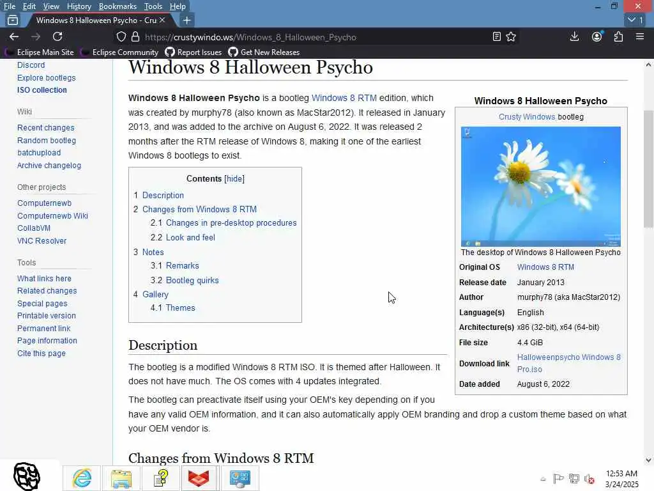Hide the Contents table

pos(234,179)
